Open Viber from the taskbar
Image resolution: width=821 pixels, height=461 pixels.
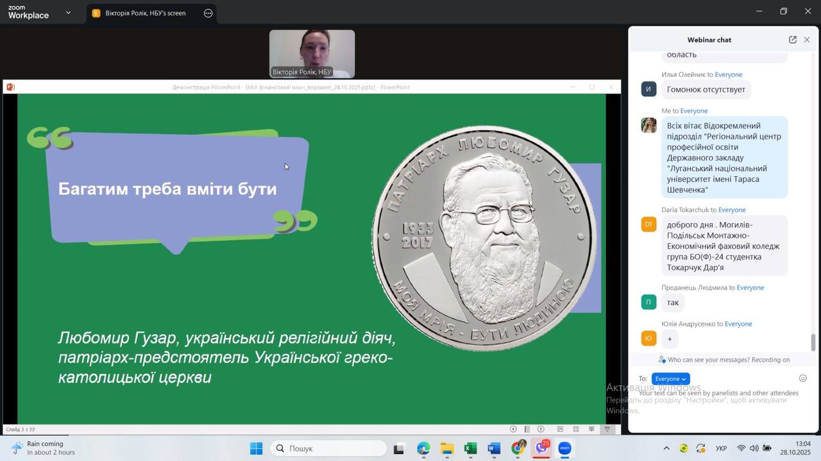541,448
